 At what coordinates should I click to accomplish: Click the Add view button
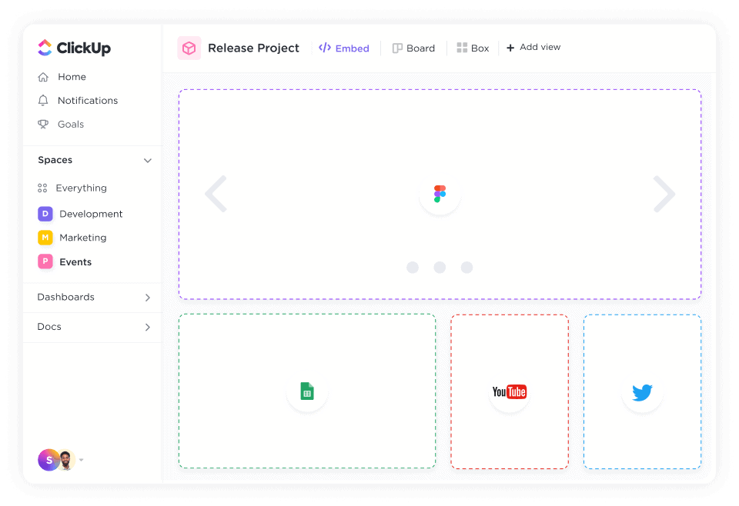click(533, 48)
